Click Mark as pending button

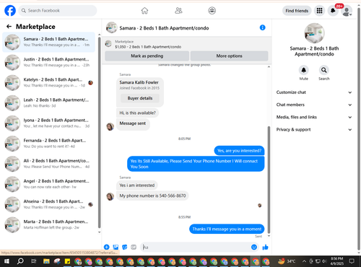coord(147,56)
